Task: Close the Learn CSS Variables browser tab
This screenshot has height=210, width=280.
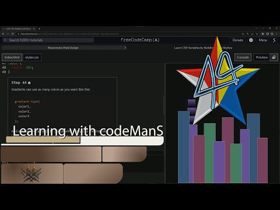Action: point(34,29)
